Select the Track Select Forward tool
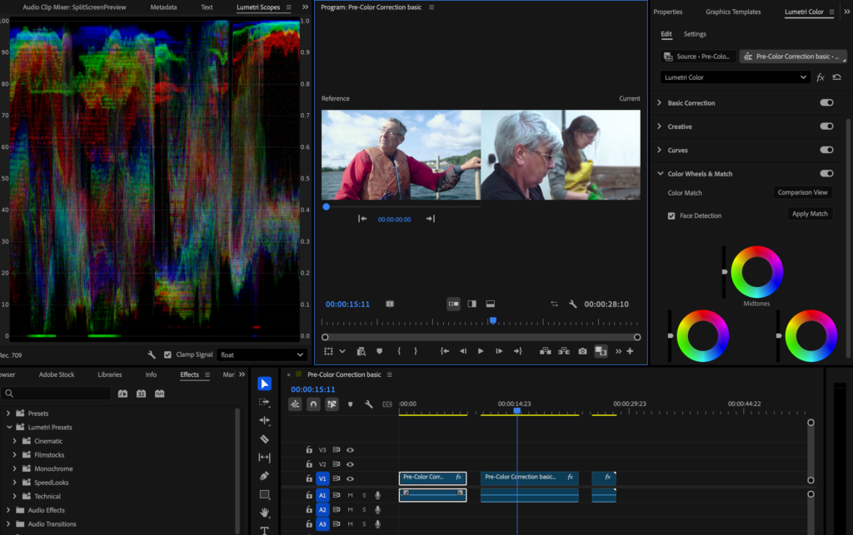This screenshot has width=853, height=535. click(264, 402)
